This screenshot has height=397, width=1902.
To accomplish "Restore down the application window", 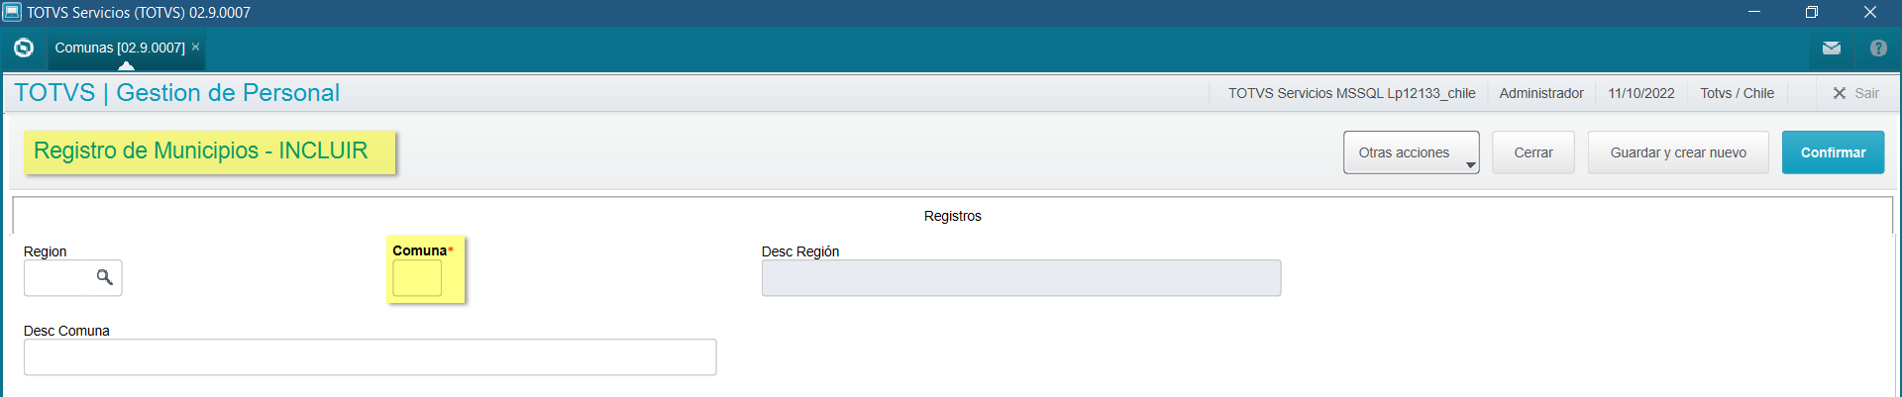I will point(1811,12).
